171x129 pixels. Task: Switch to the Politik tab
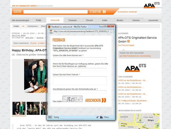coord(38,20)
